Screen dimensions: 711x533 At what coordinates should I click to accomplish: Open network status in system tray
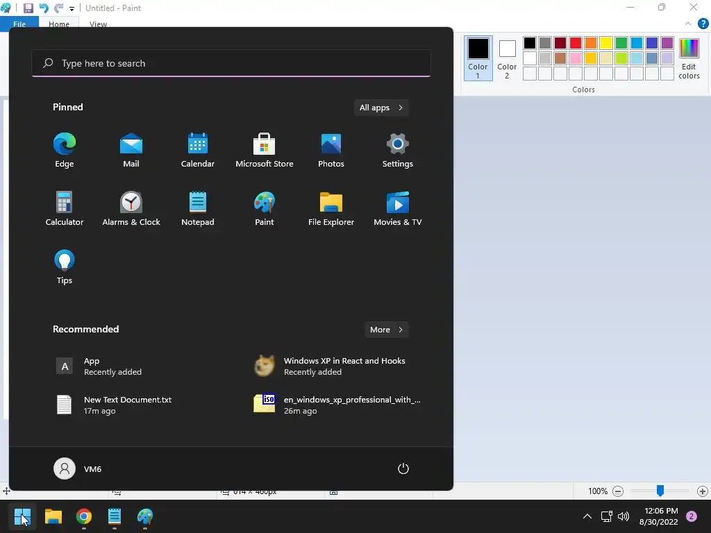tap(606, 516)
